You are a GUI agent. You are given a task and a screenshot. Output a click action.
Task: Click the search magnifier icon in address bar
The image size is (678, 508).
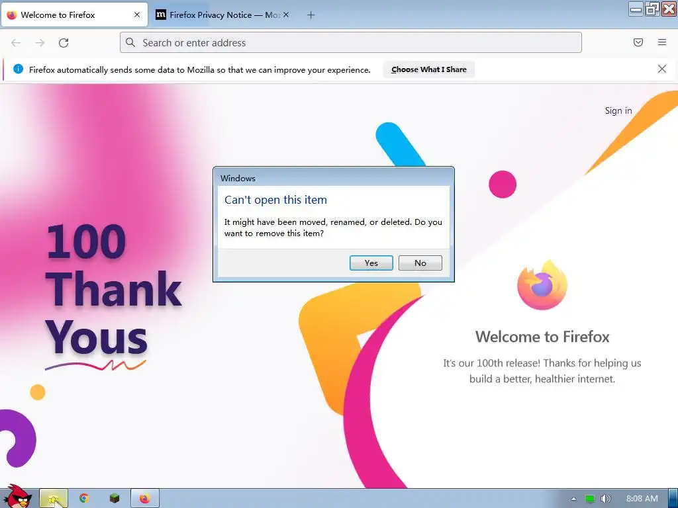[x=130, y=42]
